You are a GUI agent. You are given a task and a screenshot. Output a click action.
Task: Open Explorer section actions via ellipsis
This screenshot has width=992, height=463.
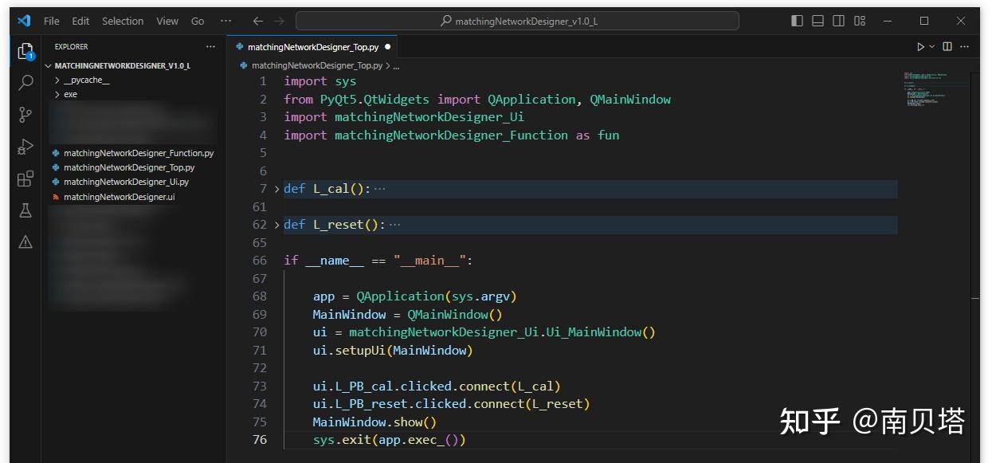pos(210,46)
